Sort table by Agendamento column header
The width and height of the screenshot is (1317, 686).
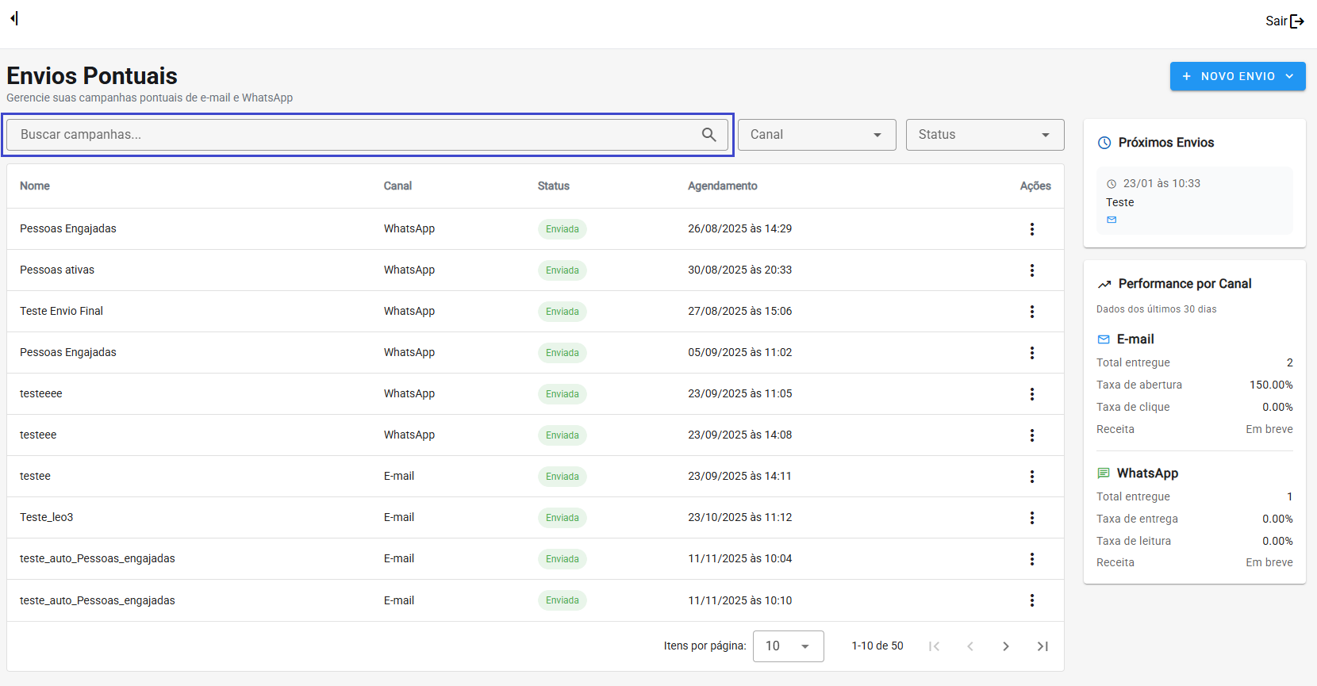coord(722,186)
